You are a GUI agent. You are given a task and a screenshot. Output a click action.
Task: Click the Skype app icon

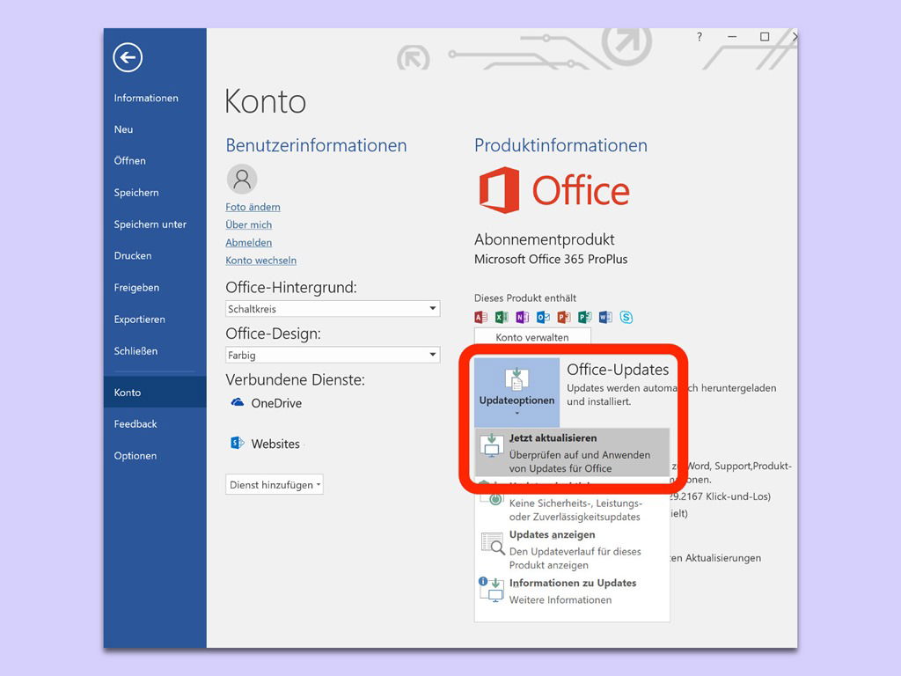[626, 317]
